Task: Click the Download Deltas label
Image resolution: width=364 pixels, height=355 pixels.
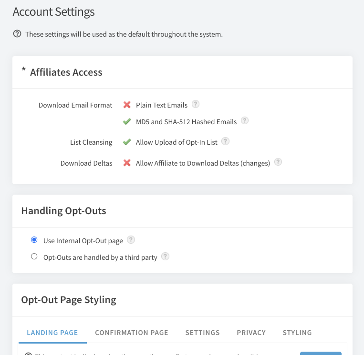Action: click(86, 163)
